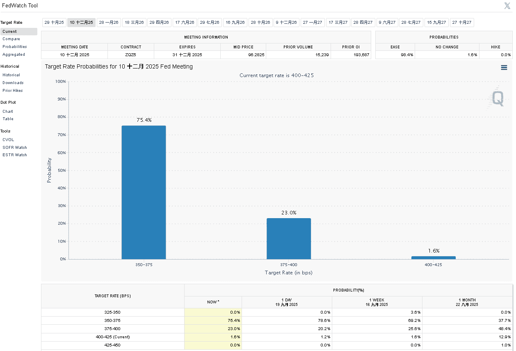This screenshot has height=351, width=516.
Task: Open the Dot Plot Table link
Action: click(x=8, y=119)
